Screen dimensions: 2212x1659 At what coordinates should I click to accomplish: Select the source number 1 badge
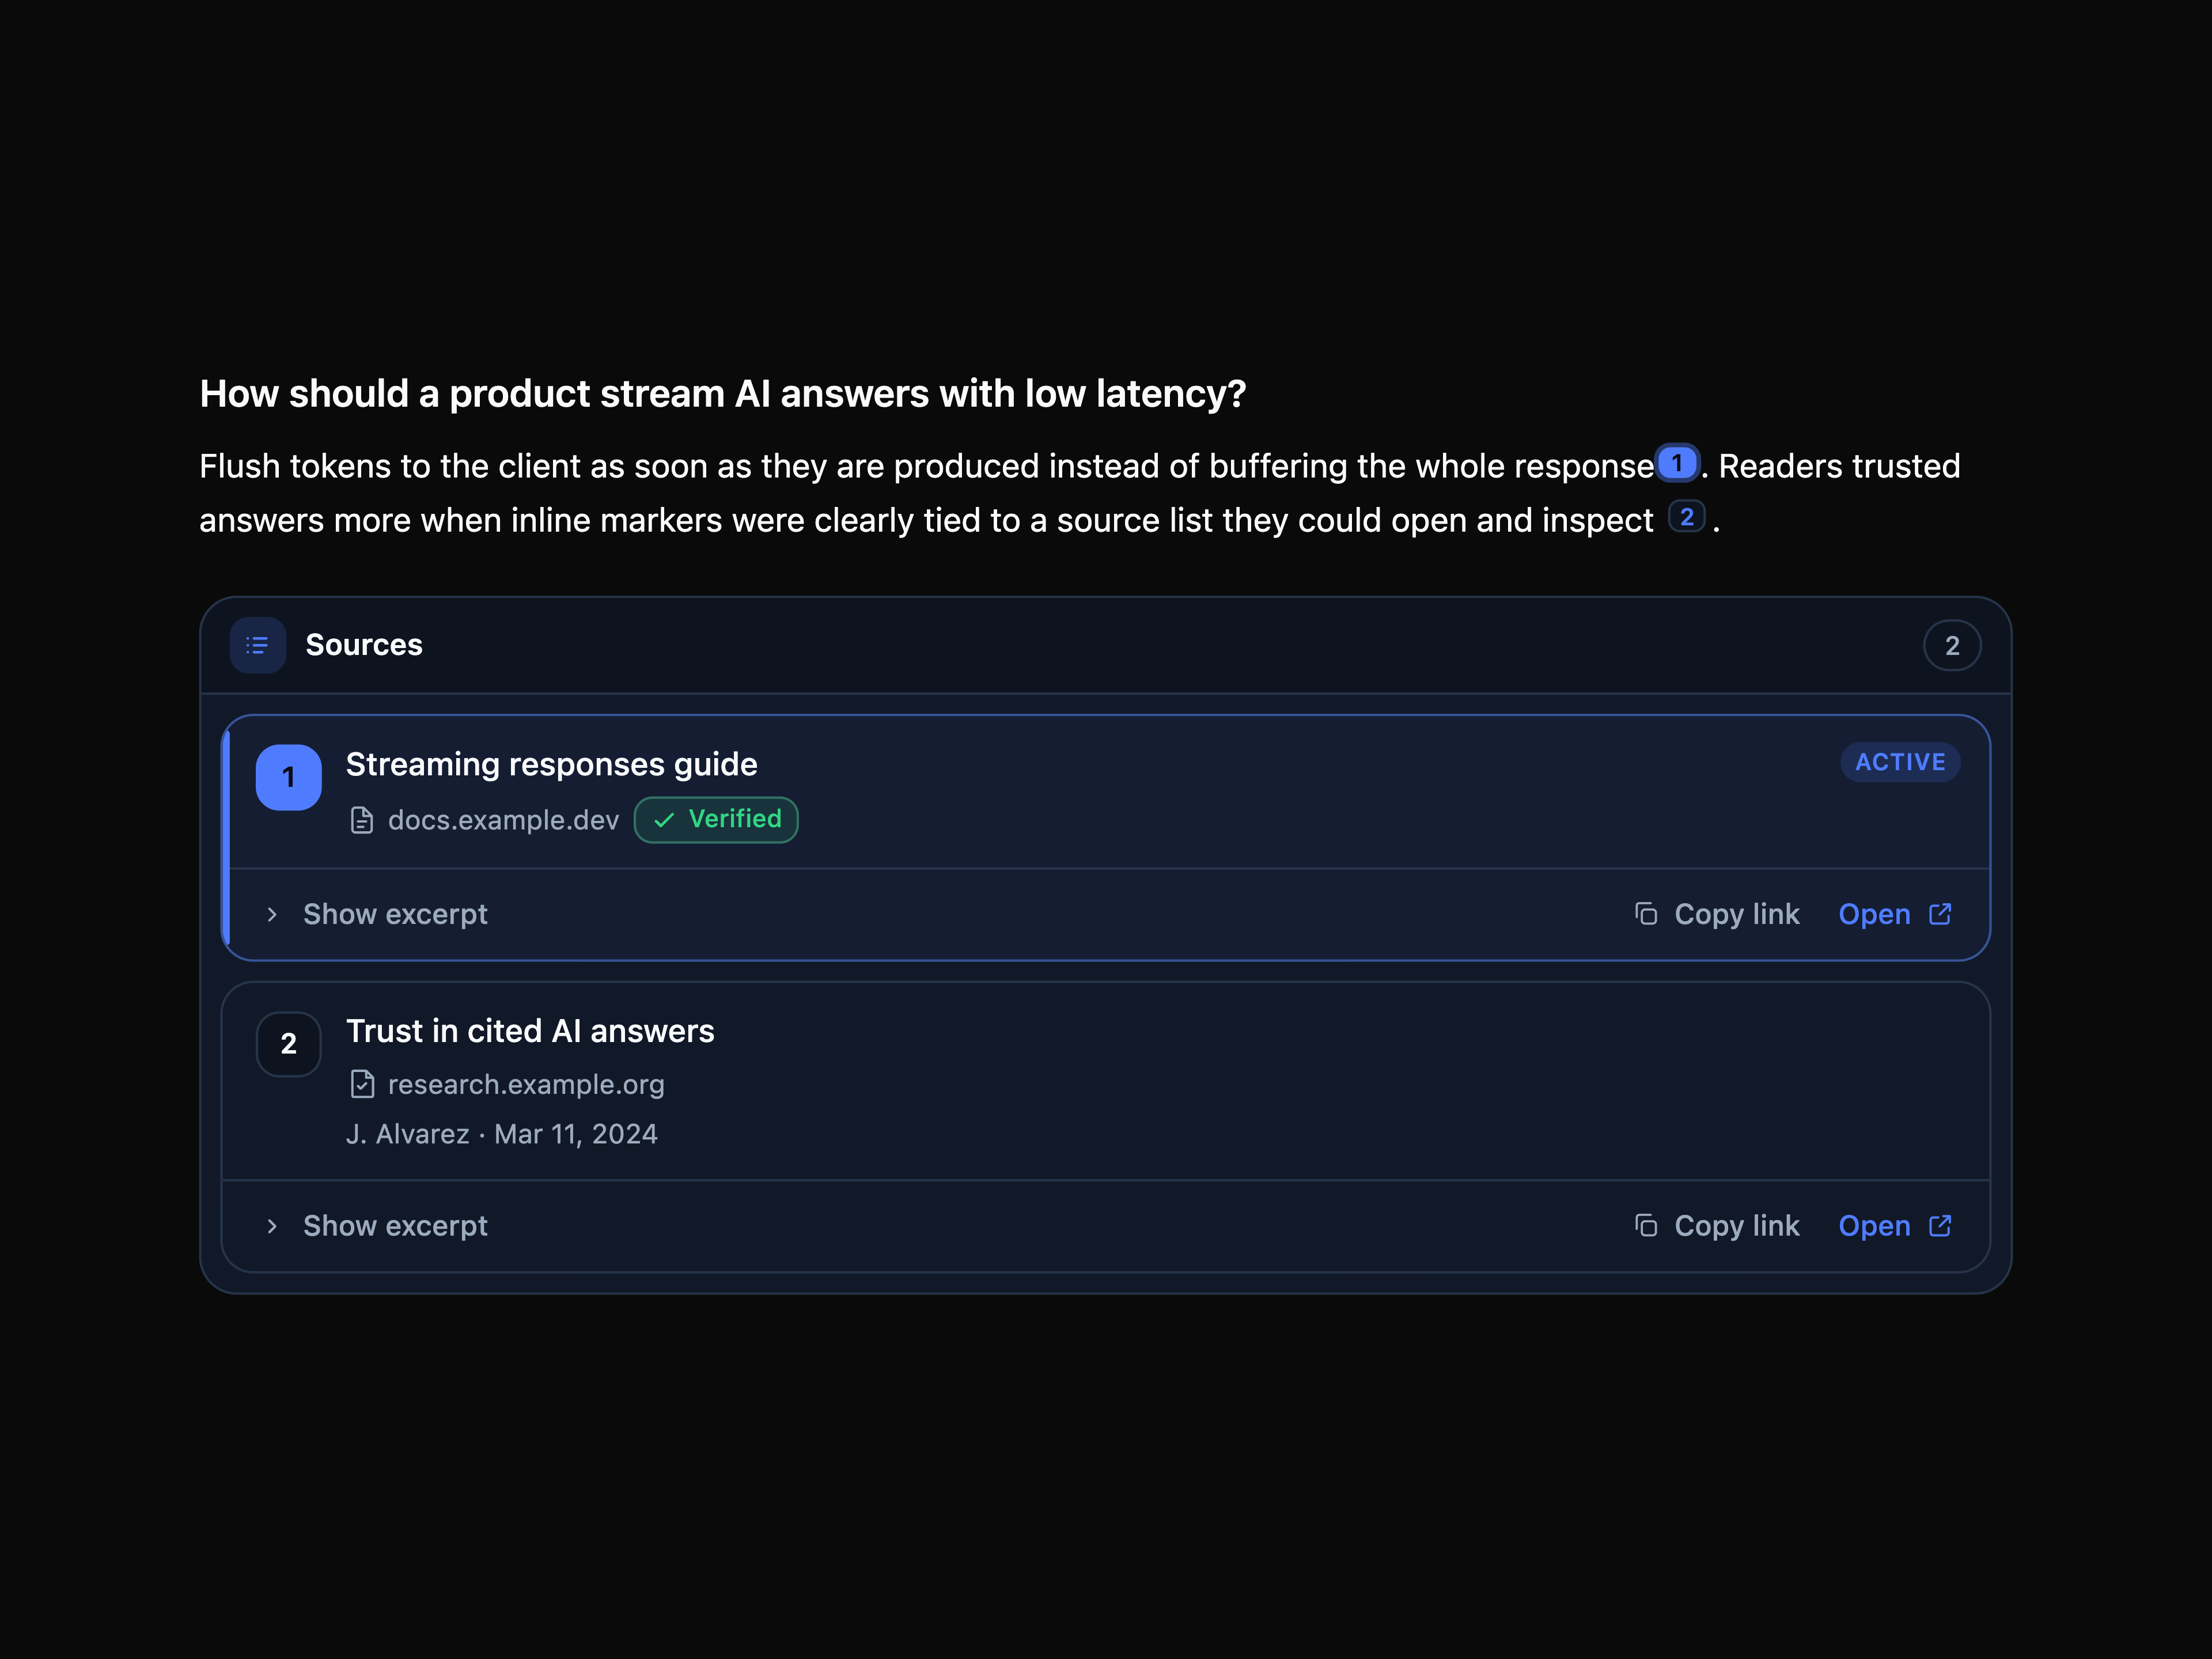coord(289,777)
